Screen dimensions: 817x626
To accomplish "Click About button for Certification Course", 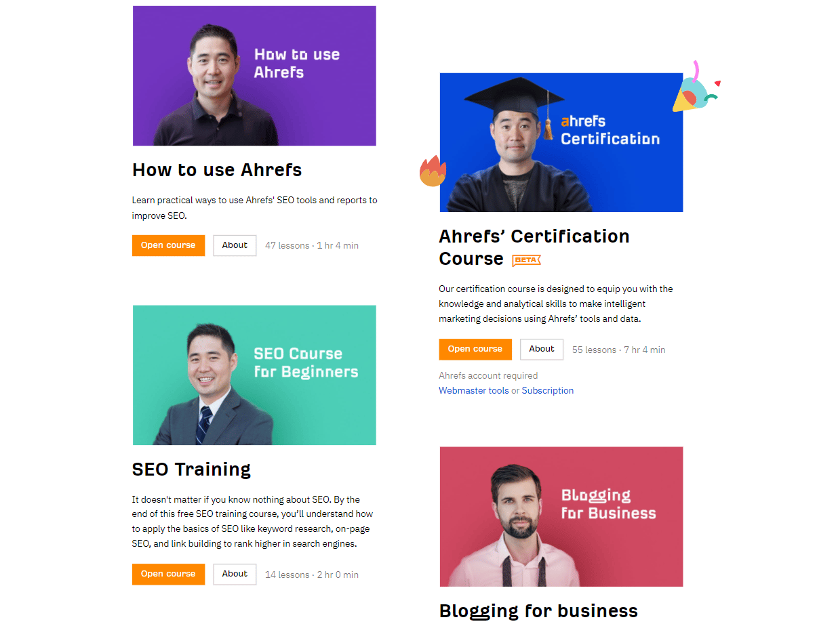I will [x=542, y=350].
